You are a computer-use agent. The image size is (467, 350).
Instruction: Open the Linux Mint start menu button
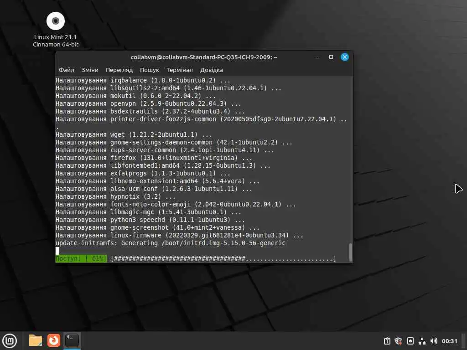click(10, 340)
